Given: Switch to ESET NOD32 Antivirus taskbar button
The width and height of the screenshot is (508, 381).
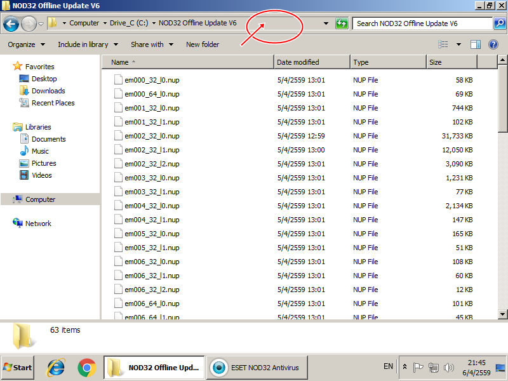Looking at the screenshot, I should [257, 368].
